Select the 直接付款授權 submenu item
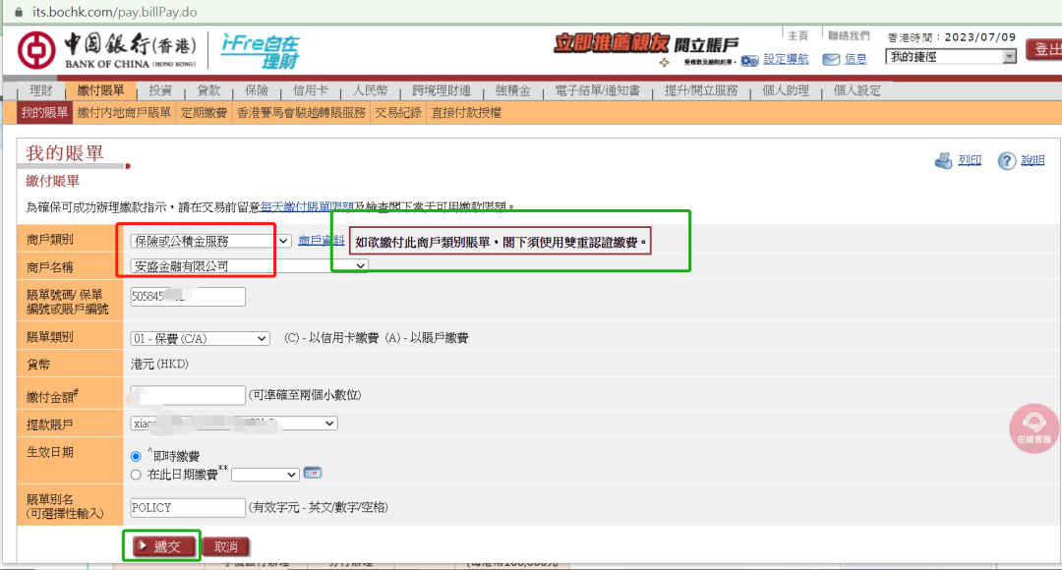The height and width of the screenshot is (570, 1062). pos(466,112)
